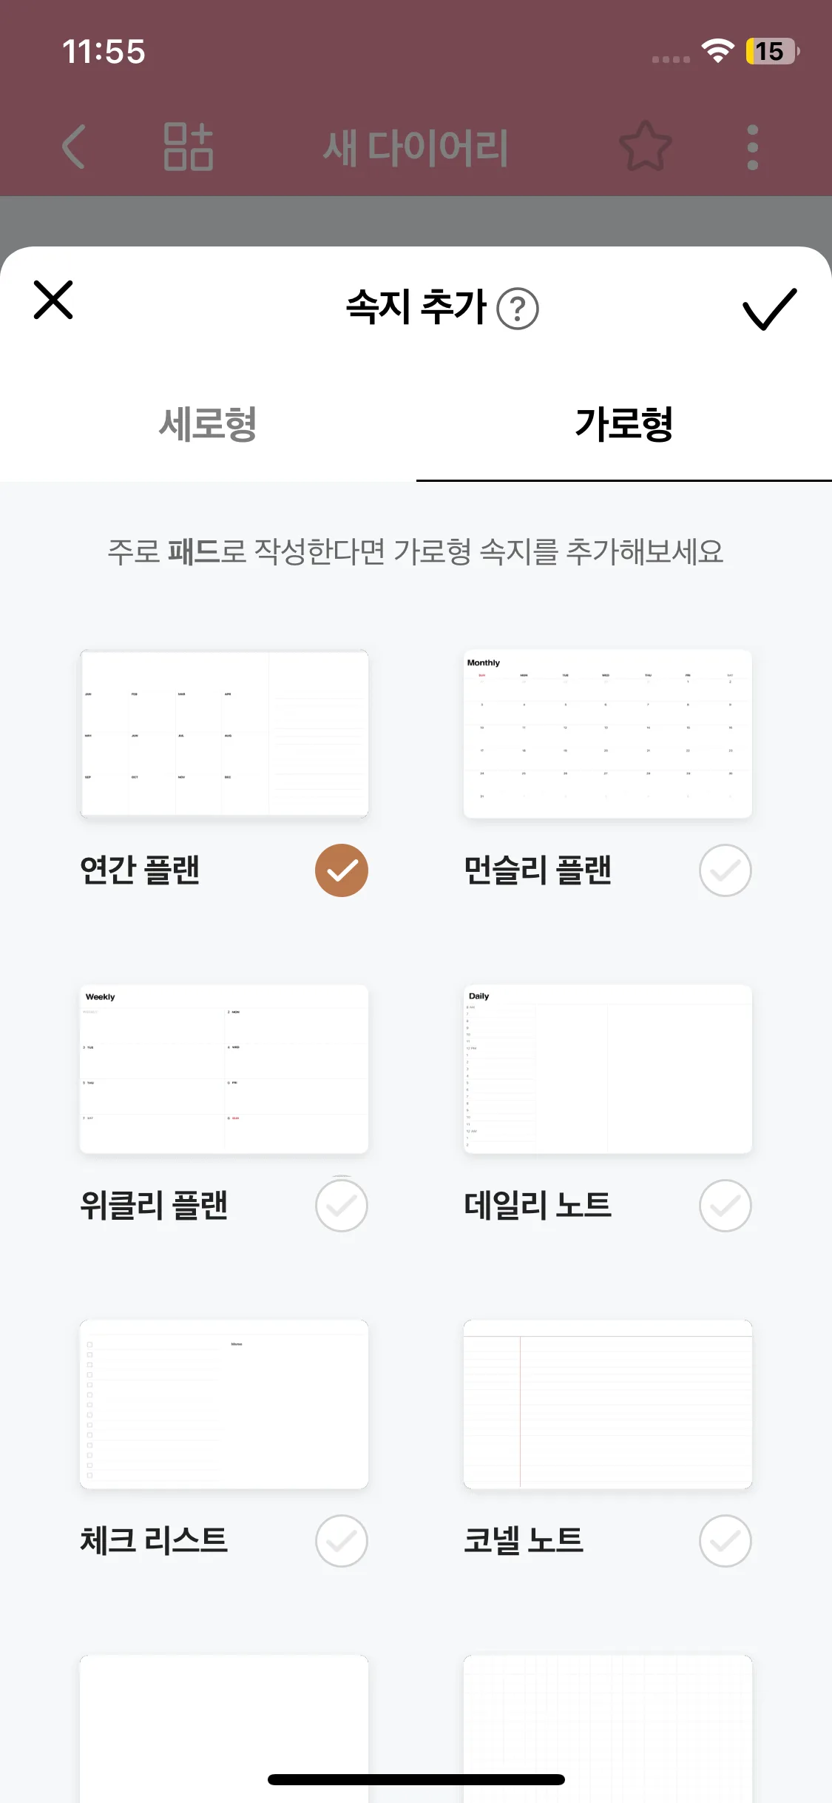
Task: Select the 가로형 tab
Action: point(623,425)
